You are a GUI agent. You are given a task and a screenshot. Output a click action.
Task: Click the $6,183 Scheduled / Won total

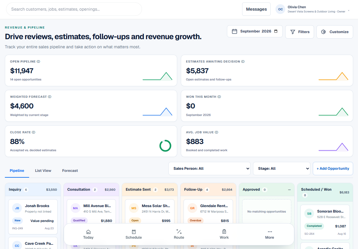(x=344, y=192)
